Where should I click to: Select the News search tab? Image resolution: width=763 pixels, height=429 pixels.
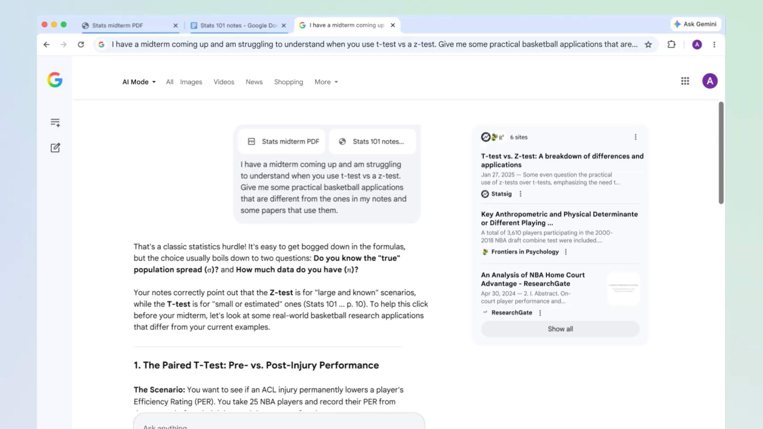click(x=254, y=82)
